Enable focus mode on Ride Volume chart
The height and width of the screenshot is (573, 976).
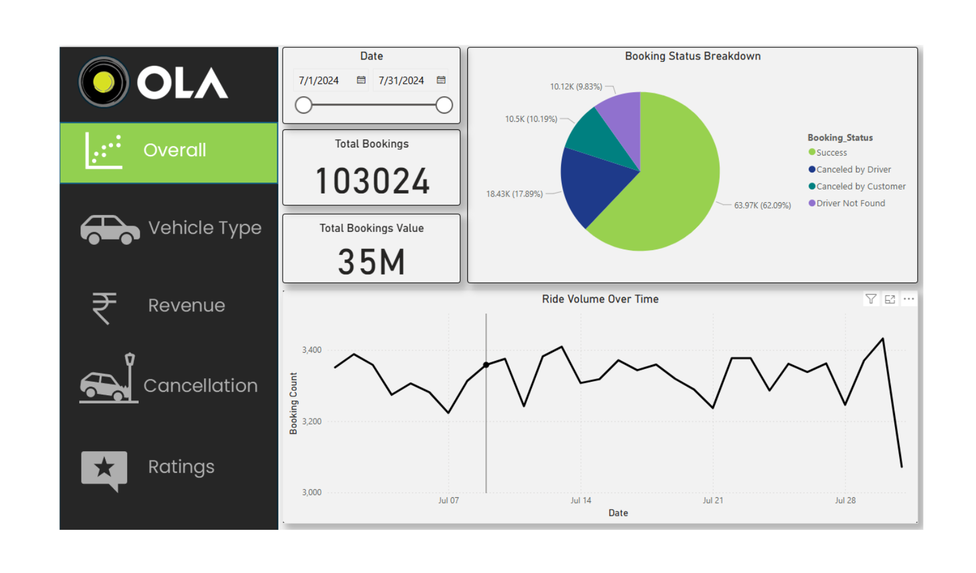click(890, 299)
